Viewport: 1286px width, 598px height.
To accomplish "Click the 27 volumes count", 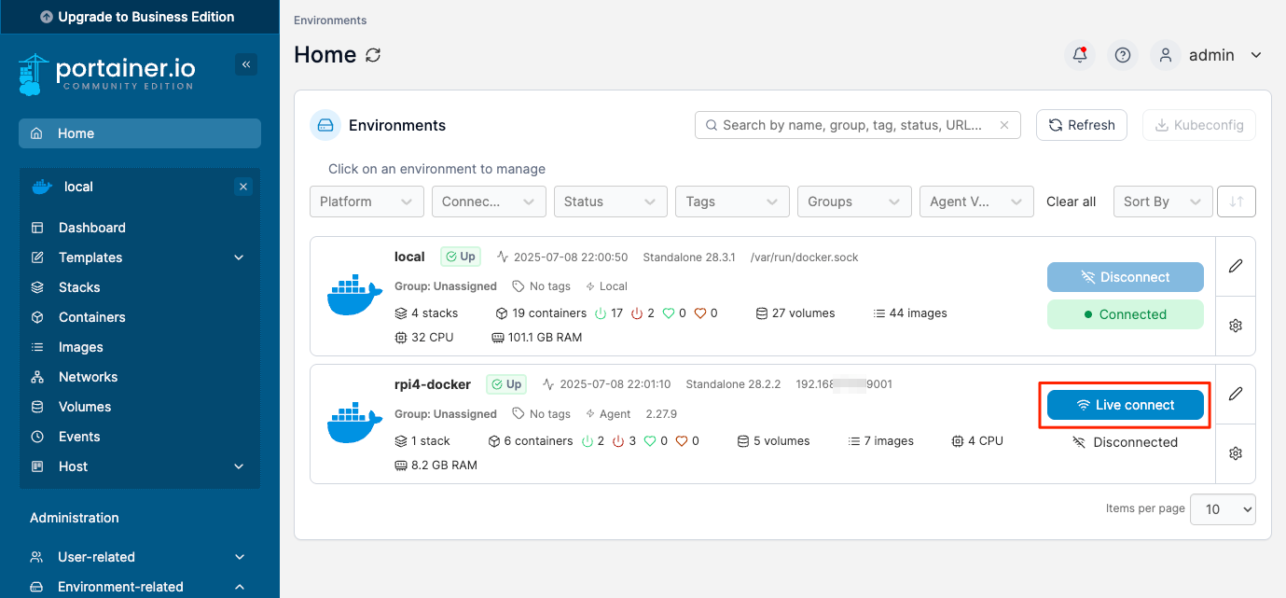I will coord(795,313).
